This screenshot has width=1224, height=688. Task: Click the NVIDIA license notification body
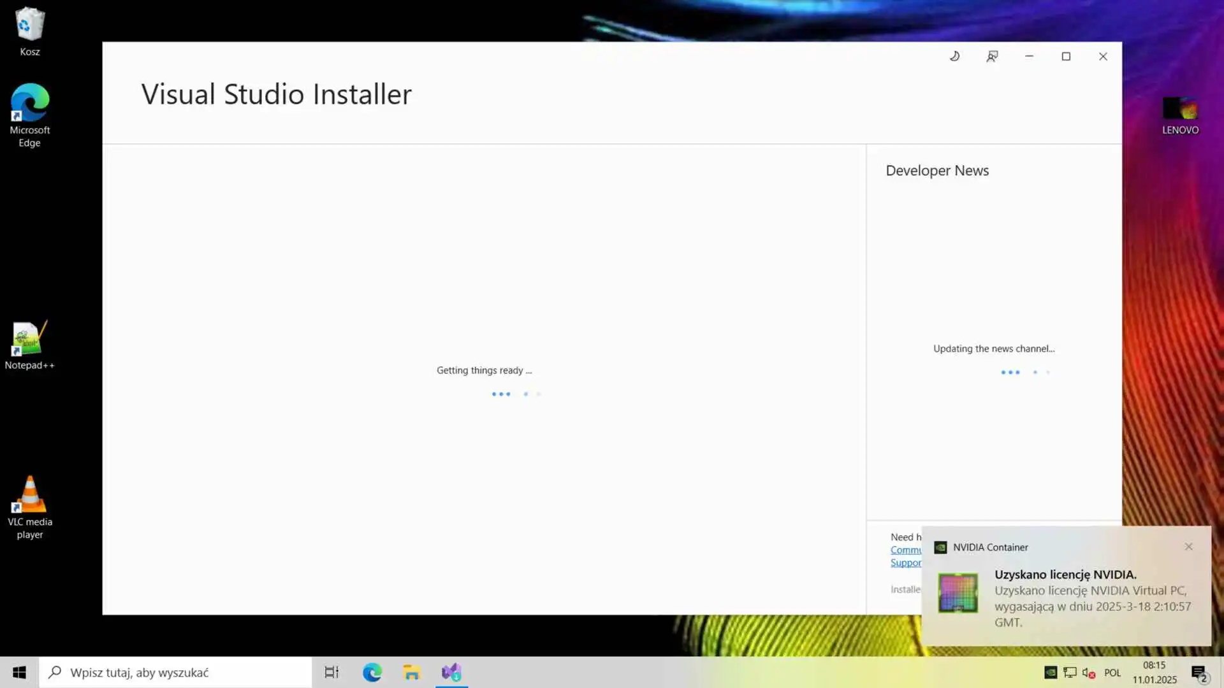click(x=1091, y=598)
